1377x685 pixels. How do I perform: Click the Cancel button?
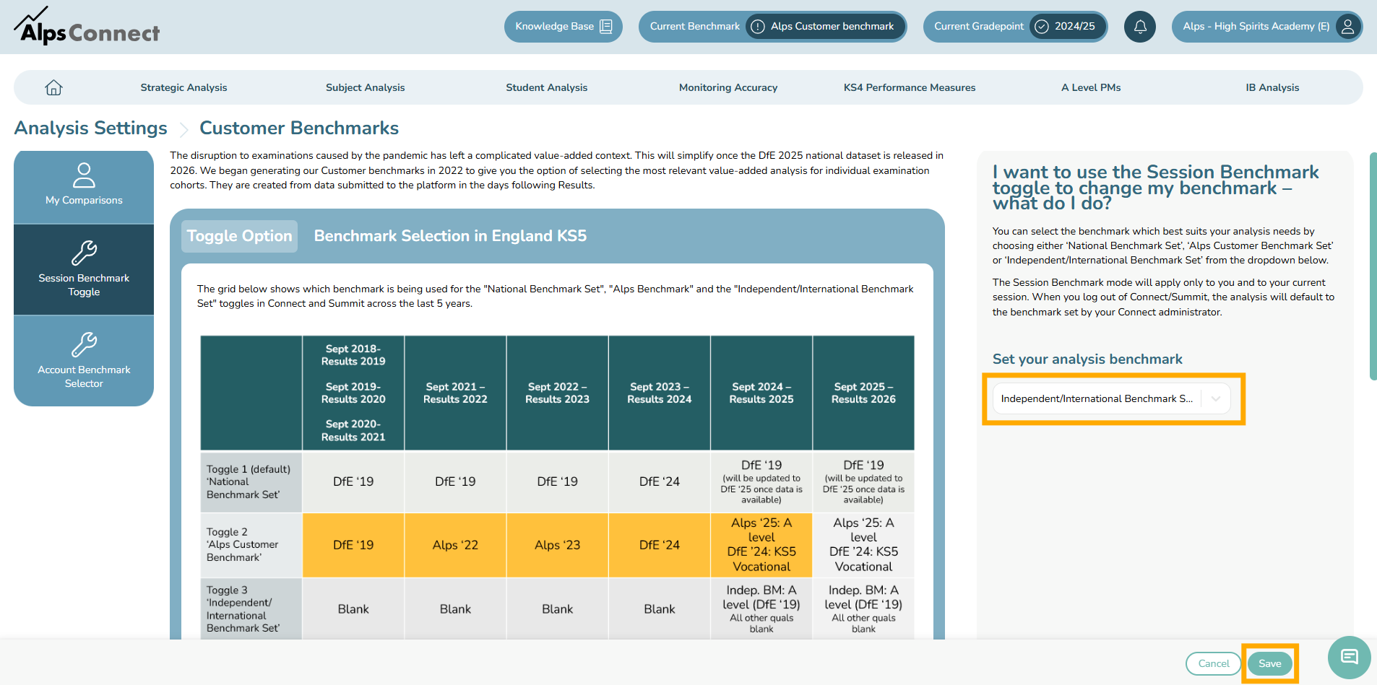pos(1213,663)
